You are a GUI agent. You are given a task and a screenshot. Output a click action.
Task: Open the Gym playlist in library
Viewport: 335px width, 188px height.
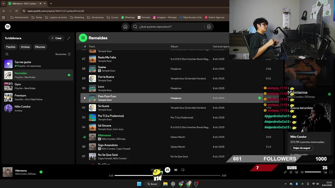click(38, 86)
